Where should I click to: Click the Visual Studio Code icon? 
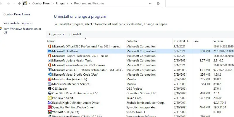pyautogui.click(x=49, y=75)
